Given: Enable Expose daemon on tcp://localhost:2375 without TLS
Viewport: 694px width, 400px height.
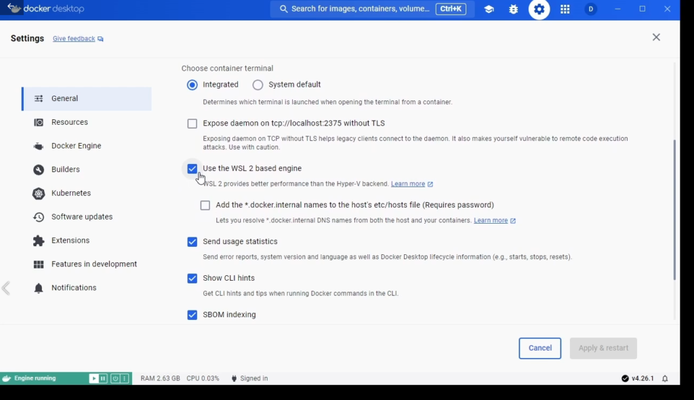Looking at the screenshot, I should point(192,123).
